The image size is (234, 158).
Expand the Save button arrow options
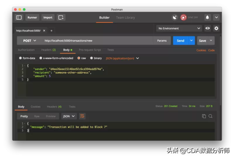click(211, 40)
